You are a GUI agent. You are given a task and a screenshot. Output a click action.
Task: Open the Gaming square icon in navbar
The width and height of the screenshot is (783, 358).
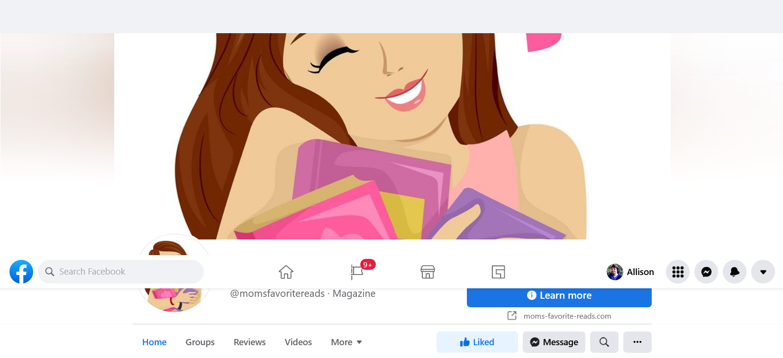(498, 272)
